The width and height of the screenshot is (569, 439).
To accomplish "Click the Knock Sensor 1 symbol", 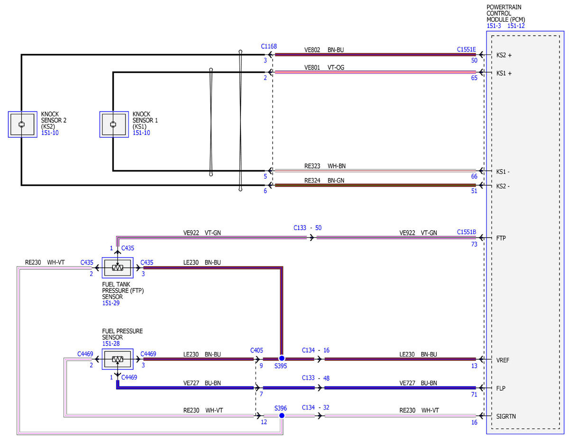I will coord(114,125).
